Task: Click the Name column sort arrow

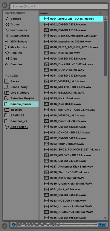Action: (100, 13)
